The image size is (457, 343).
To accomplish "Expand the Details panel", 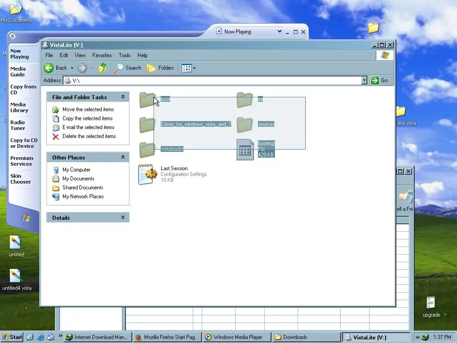I will (x=123, y=218).
